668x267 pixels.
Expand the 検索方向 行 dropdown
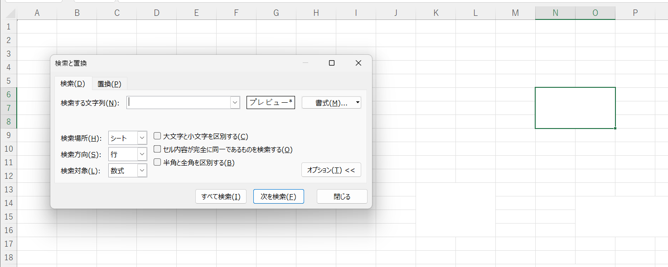pyautogui.click(x=142, y=154)
